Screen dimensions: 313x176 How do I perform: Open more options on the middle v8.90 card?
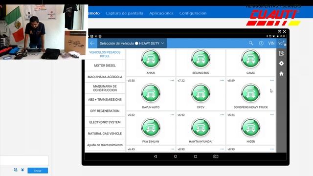point(222,149)
